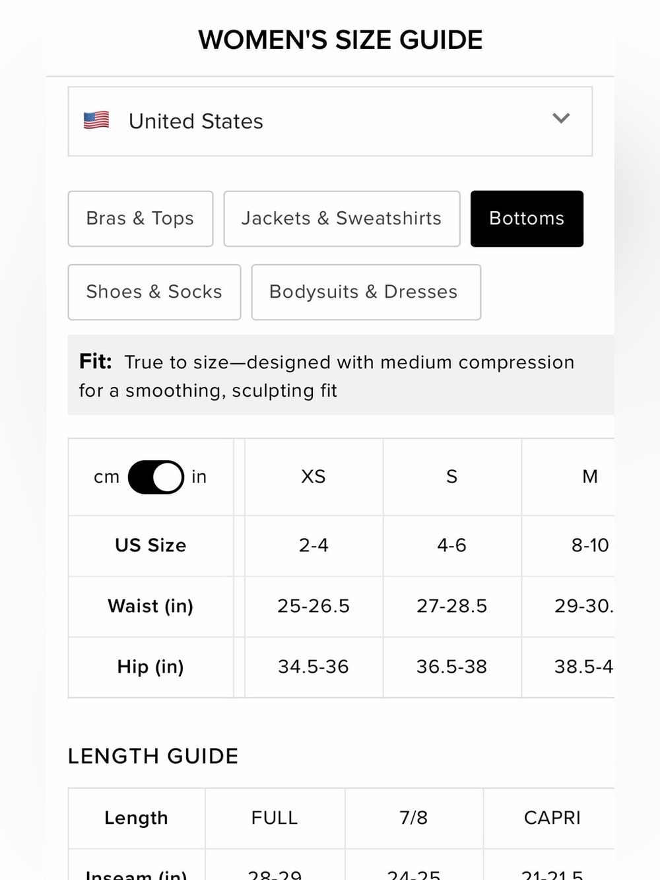Open the United States country dropdown

point(330,121)
